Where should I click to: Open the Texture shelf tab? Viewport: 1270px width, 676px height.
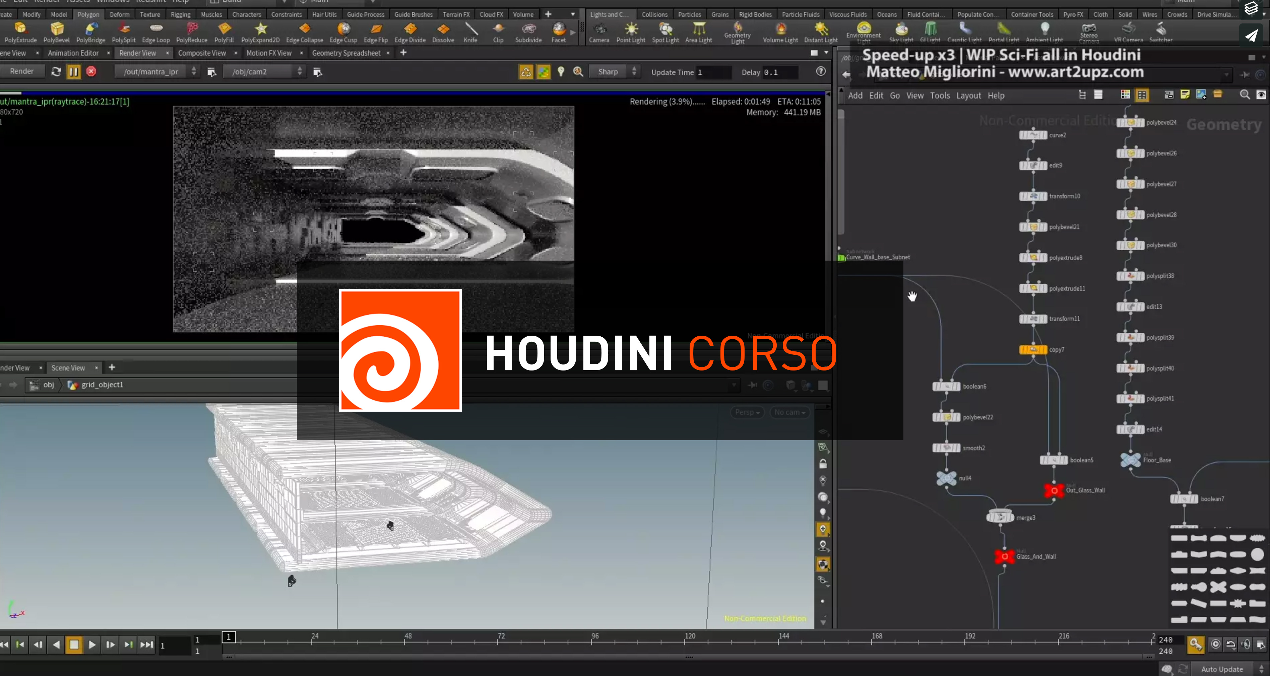pos(150,14)
